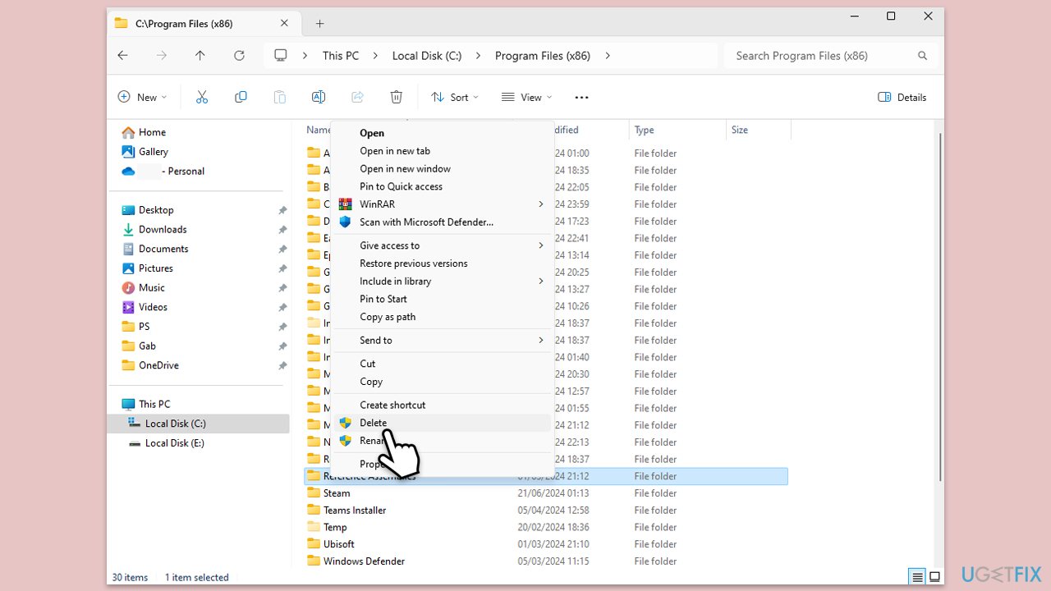Click the Cut scissors toolbar icon

click(202, 97)
